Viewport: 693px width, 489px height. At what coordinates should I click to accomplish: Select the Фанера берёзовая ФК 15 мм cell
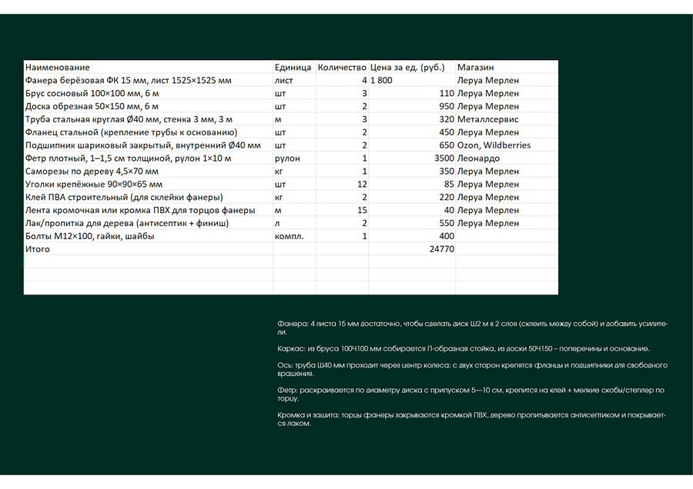pyautogui.click(x=148, y=80)
